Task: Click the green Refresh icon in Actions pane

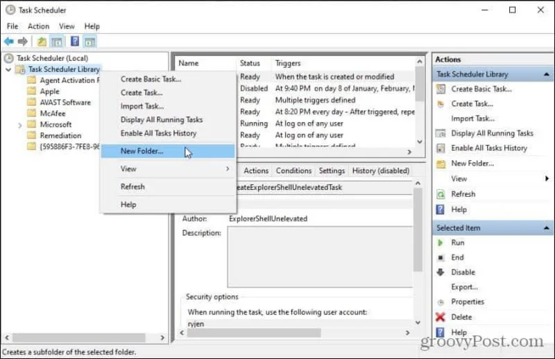Action: coord(441,194)
